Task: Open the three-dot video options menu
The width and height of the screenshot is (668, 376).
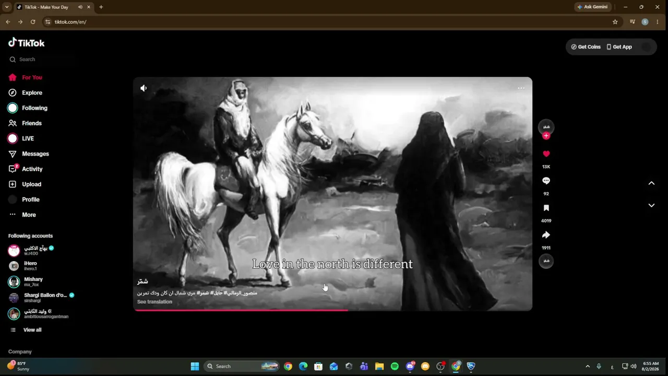Action: pos(521,88)
